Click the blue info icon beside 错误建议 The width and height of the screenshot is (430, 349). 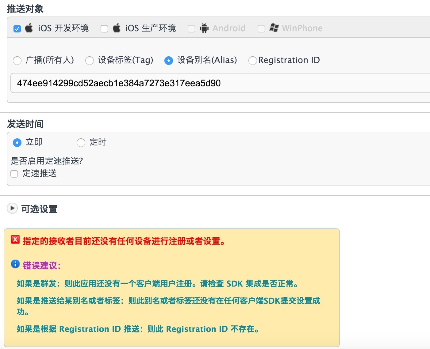tap(15, 264)
